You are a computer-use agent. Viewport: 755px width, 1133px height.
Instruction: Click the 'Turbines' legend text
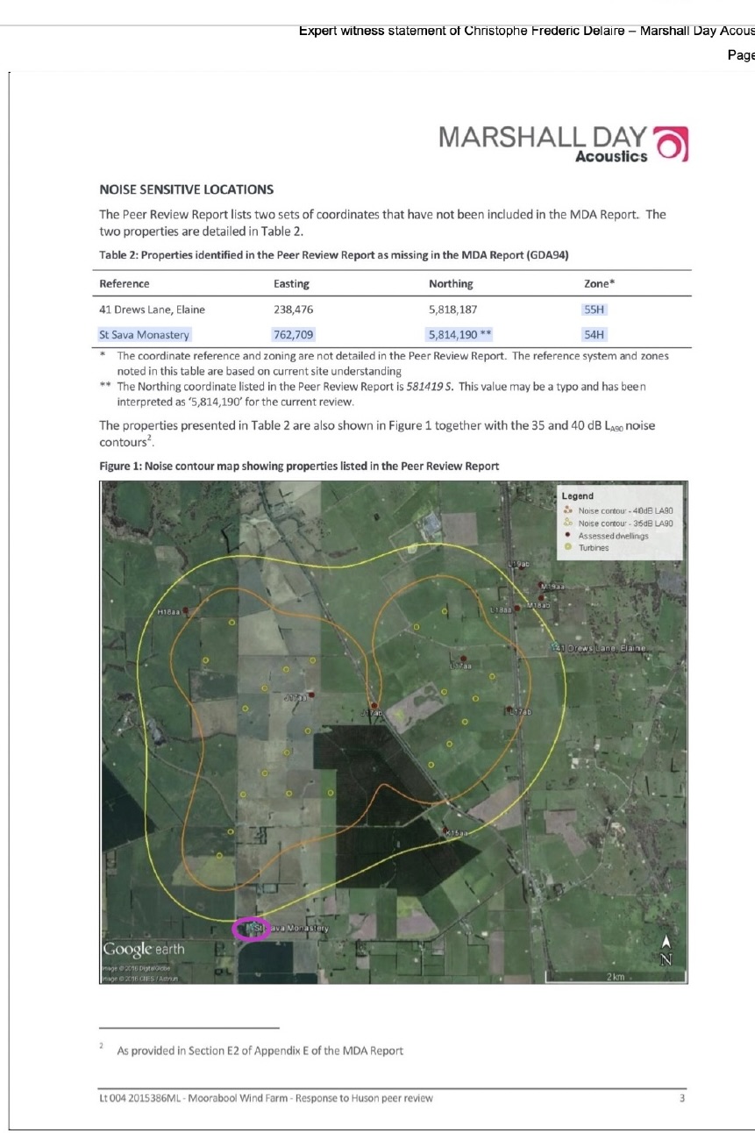594,547
